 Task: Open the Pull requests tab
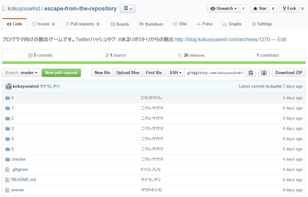tap(83, 24)
